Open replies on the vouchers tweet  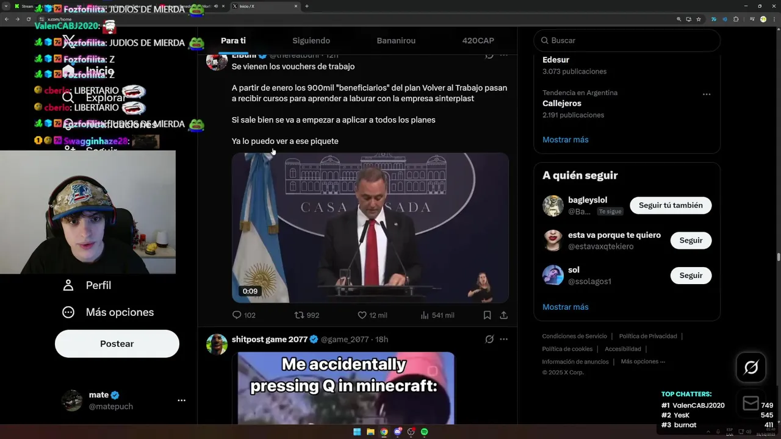pos(244,315)
